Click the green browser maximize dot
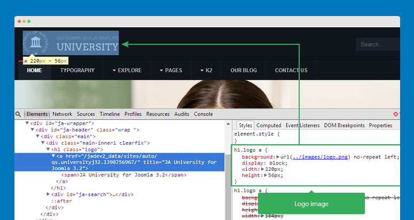The image size is (414, 220). (29, 21)
